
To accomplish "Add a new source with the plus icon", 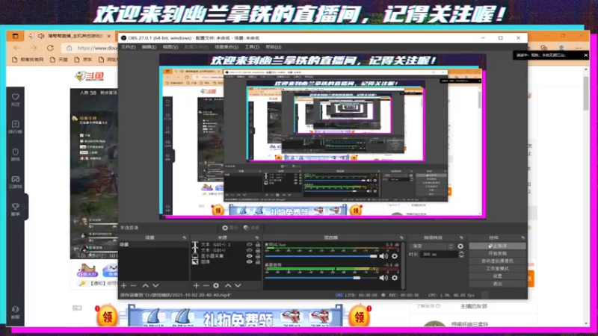I will 196,285.
